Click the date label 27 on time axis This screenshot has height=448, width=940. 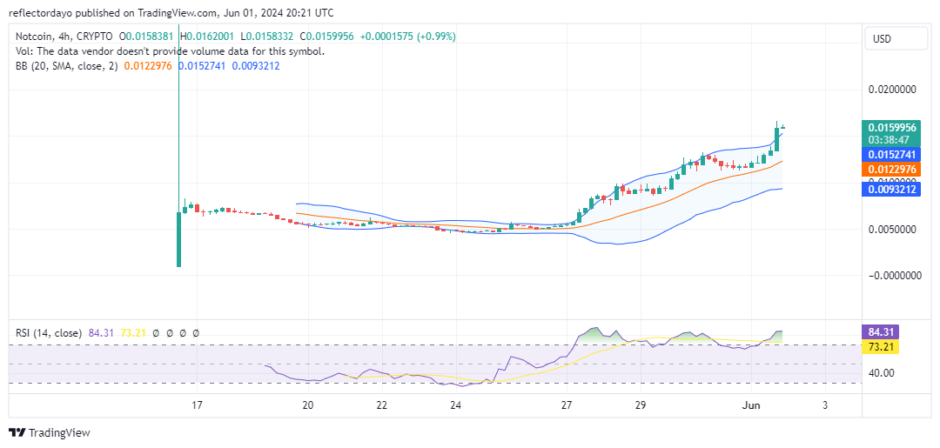point(567,405)
